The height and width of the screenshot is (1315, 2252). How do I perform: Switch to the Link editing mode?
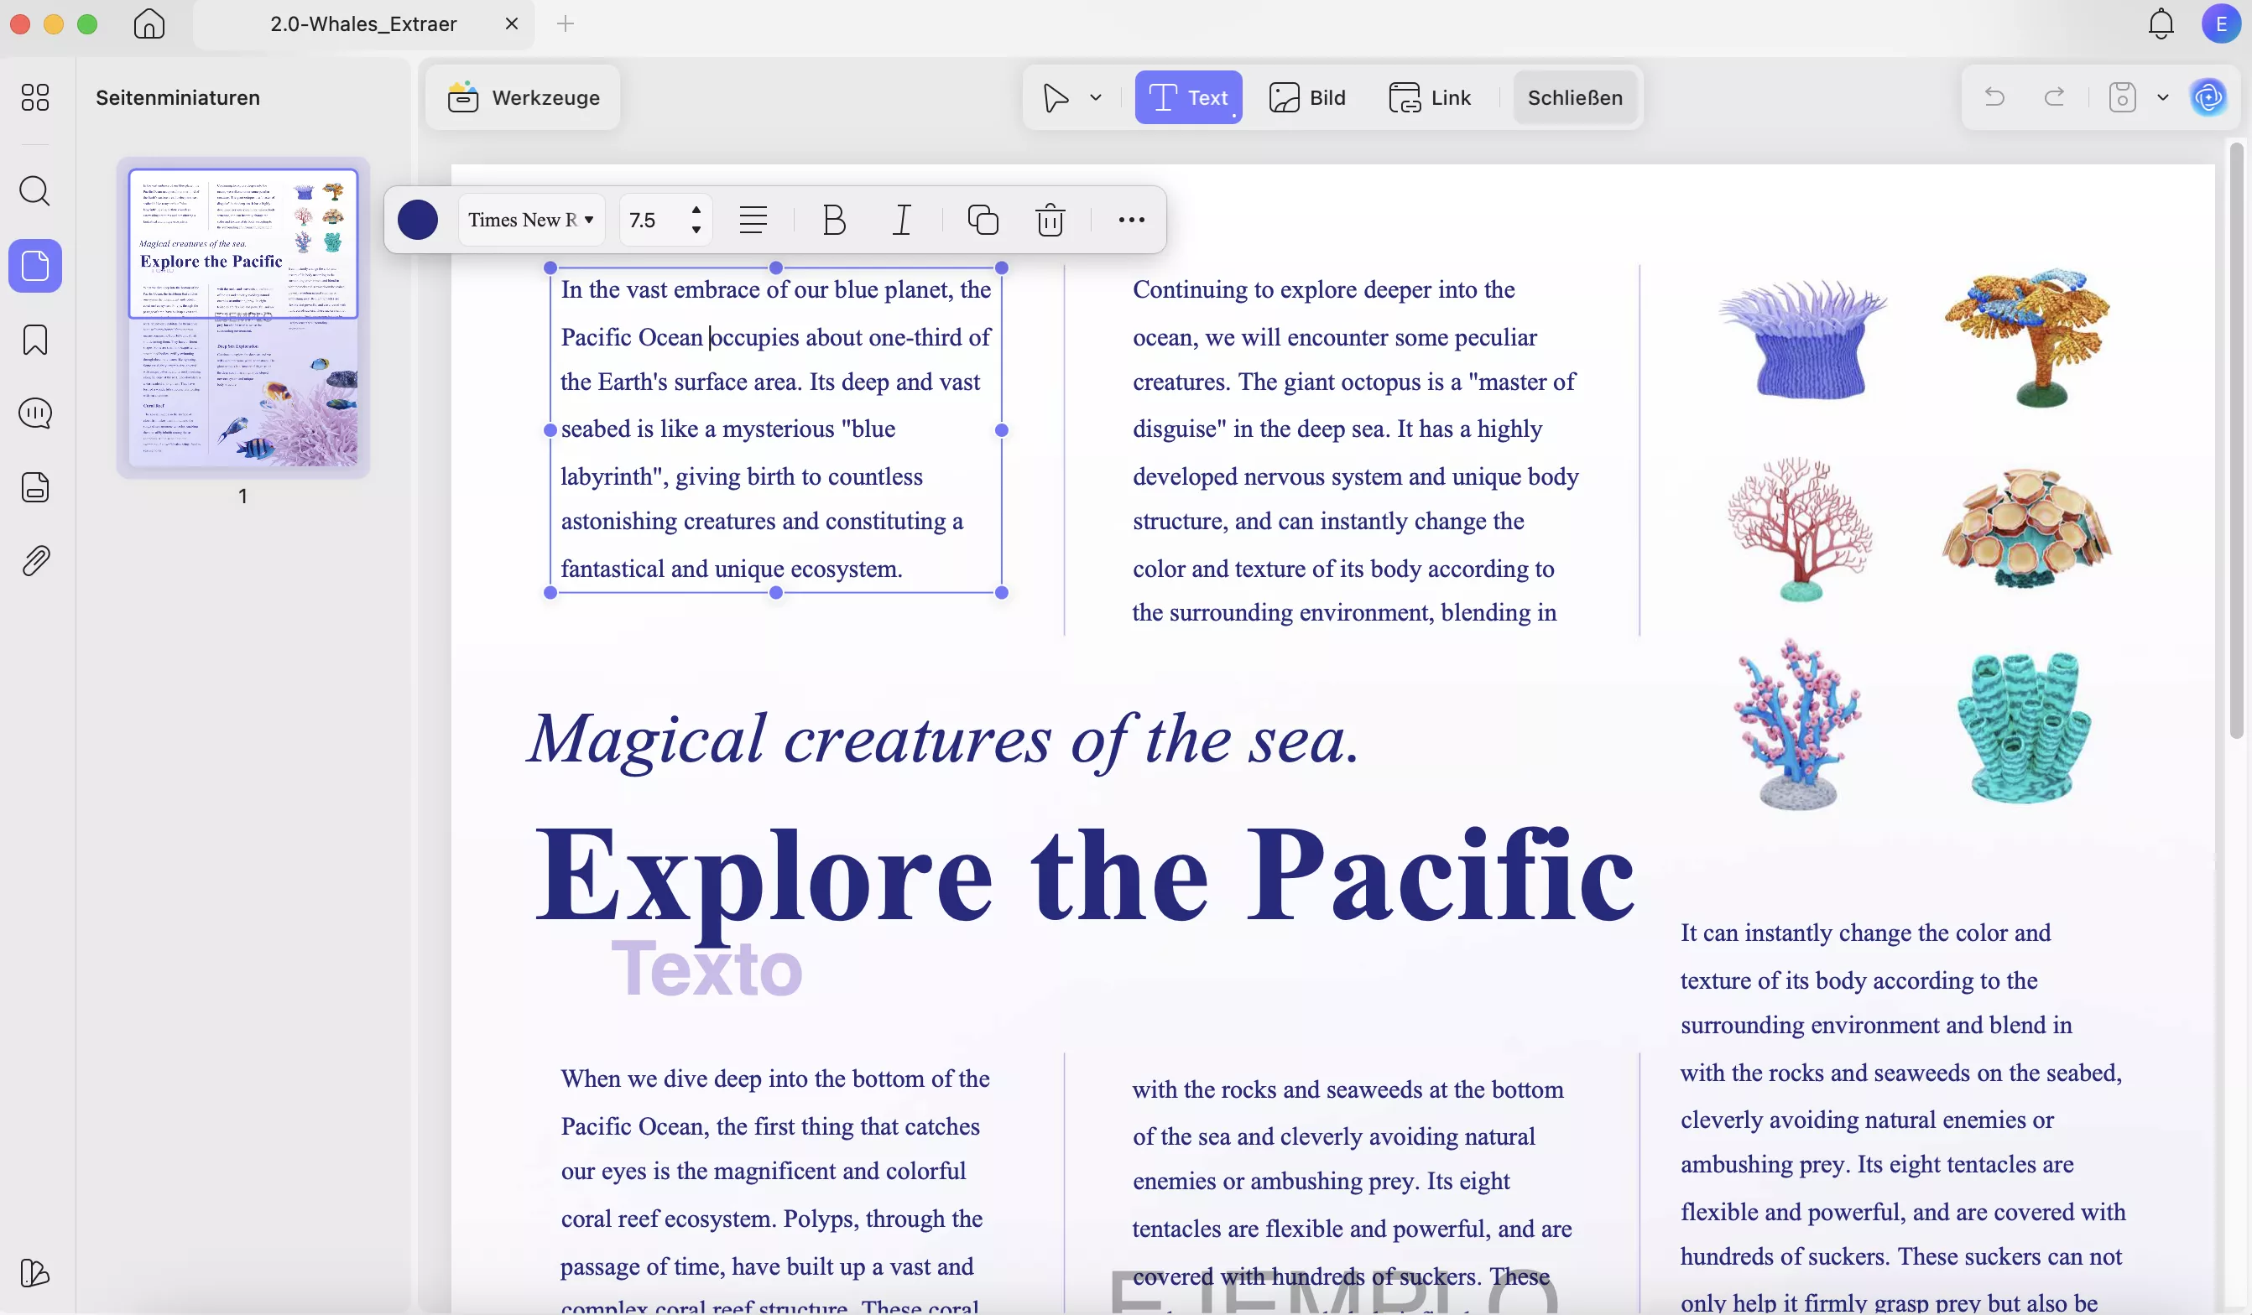coord(1430,97)
